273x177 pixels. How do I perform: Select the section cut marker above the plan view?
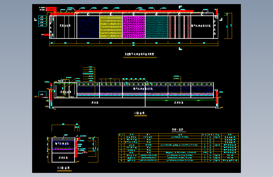tap(180, 7)
